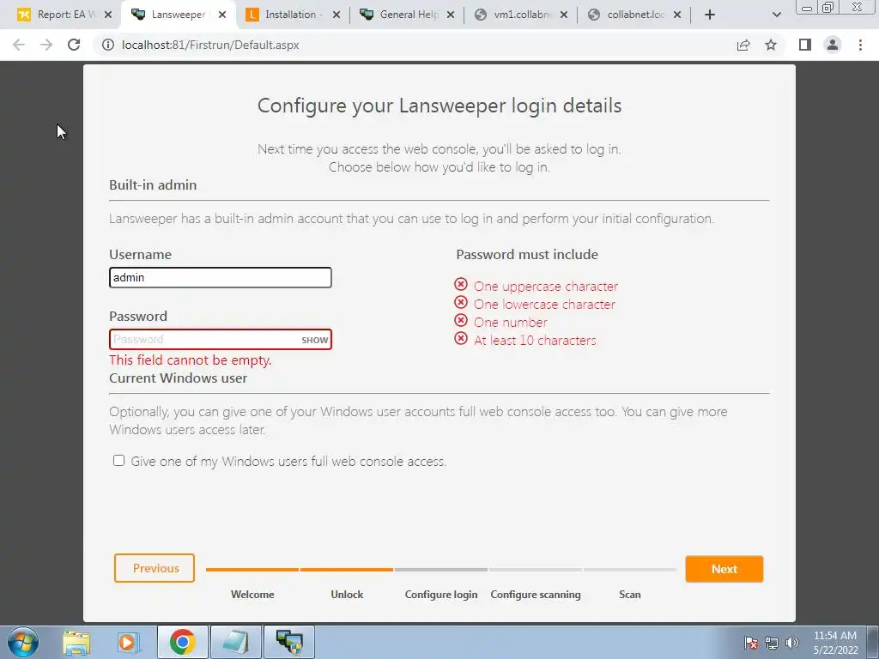Open Windows Media Player from taskbar
This screenshot has width=879, height=659.
pyautogui.click(x=128, y=642)
